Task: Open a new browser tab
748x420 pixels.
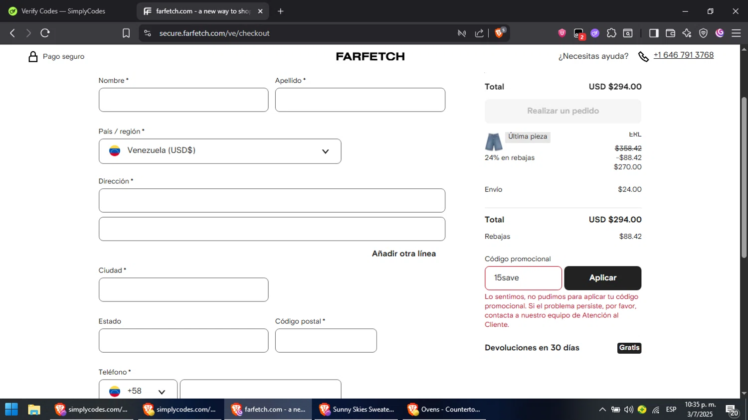Action: 280,11
